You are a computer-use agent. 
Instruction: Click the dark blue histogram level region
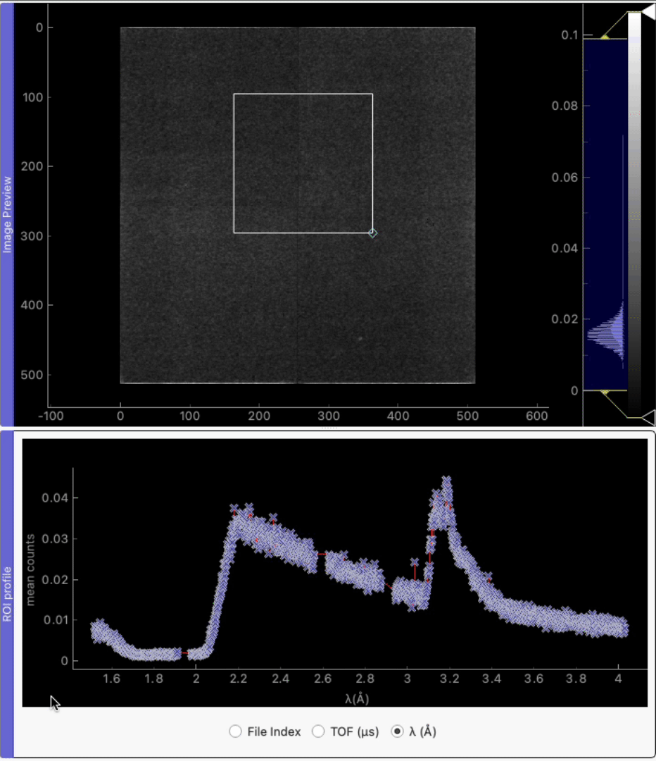pos(605,176)
